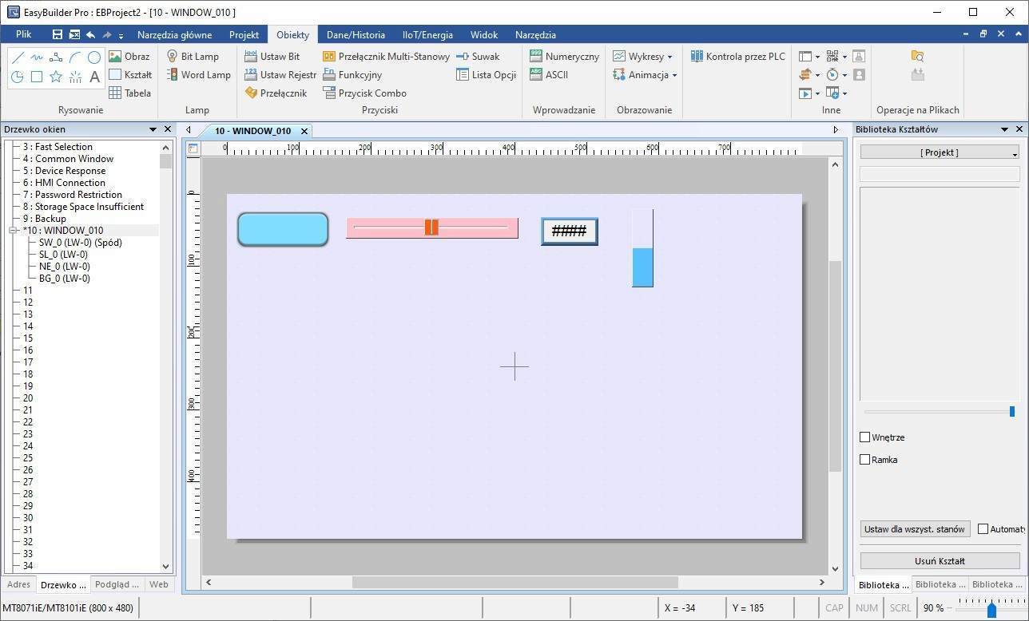Select the blue bar graph object on canvas
The height and width of the screenshot is (621, 1029).
(642, 248)
